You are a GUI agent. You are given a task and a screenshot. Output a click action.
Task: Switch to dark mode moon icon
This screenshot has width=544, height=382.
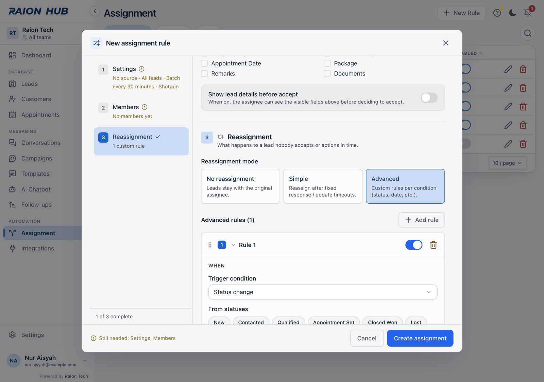[x=512, y=13]
